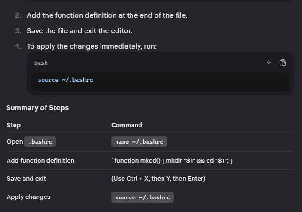Click the 'source ~/.bashrc' code line

pos(65,80)
